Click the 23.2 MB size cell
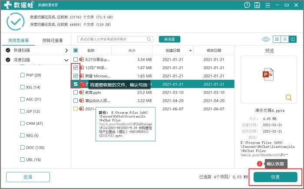The height and width of the screenshot is (189, 304). point(145,92)
